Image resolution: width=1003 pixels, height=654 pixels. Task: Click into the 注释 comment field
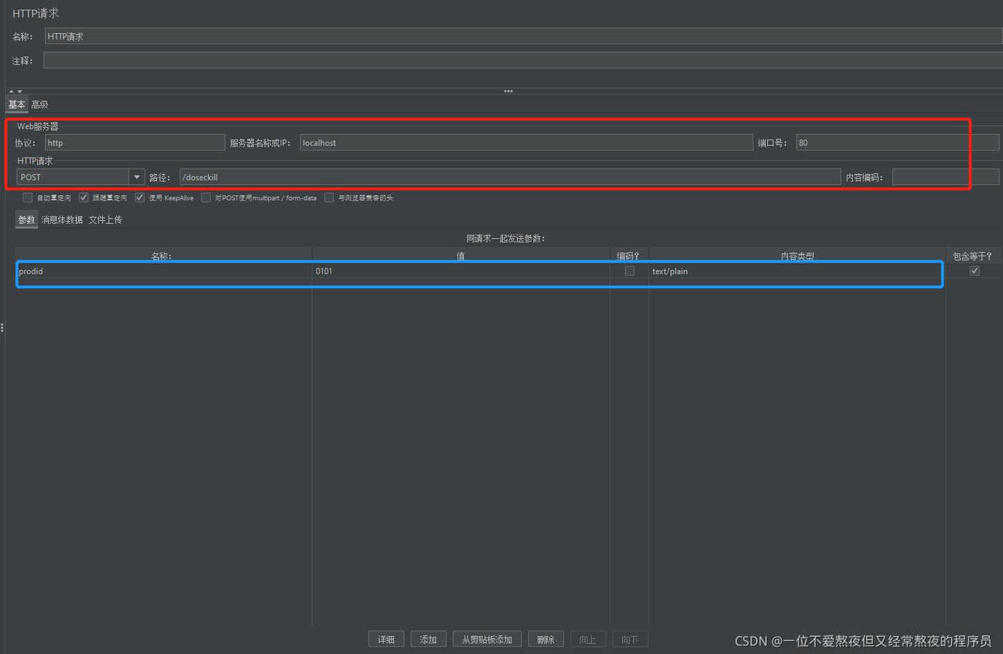[523, 61]
